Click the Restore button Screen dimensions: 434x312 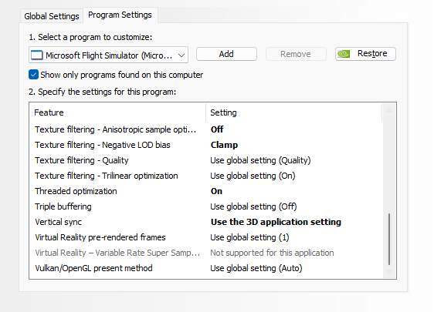(x=365, y=54)
